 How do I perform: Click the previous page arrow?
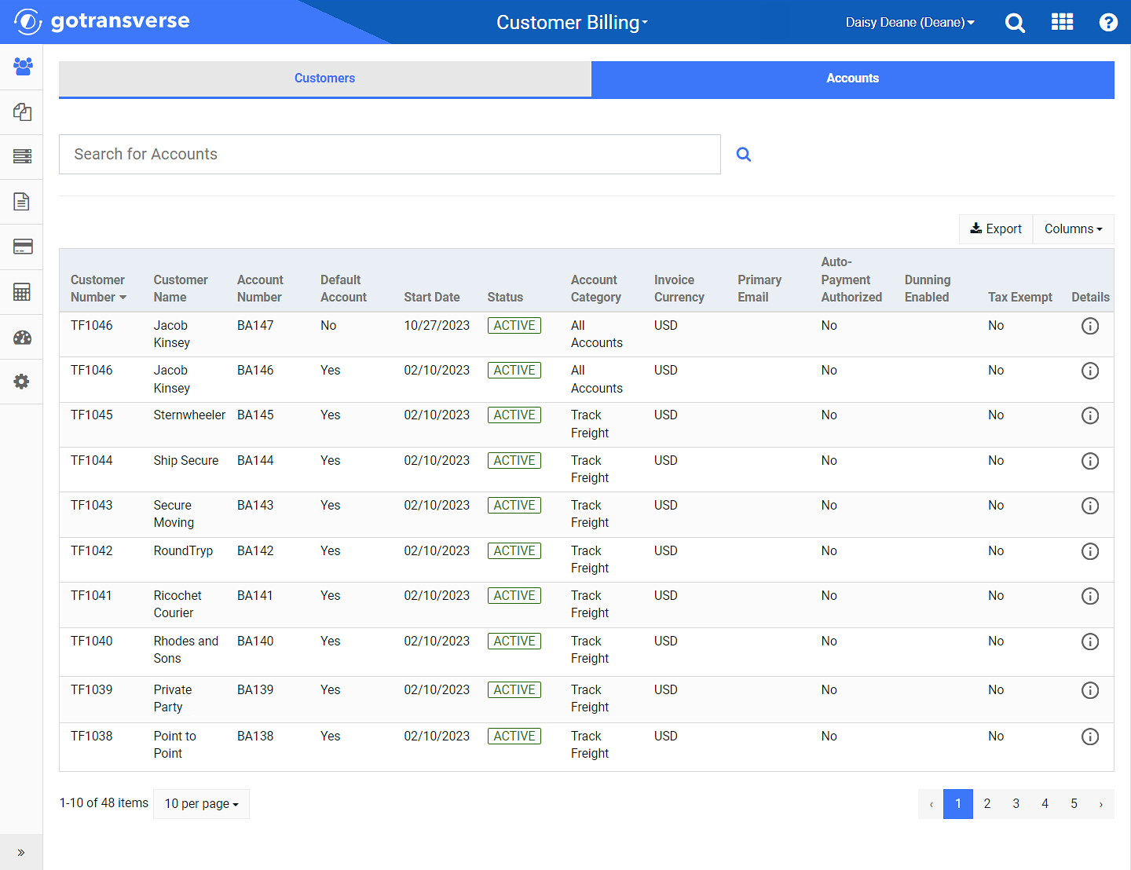[931, 804]
